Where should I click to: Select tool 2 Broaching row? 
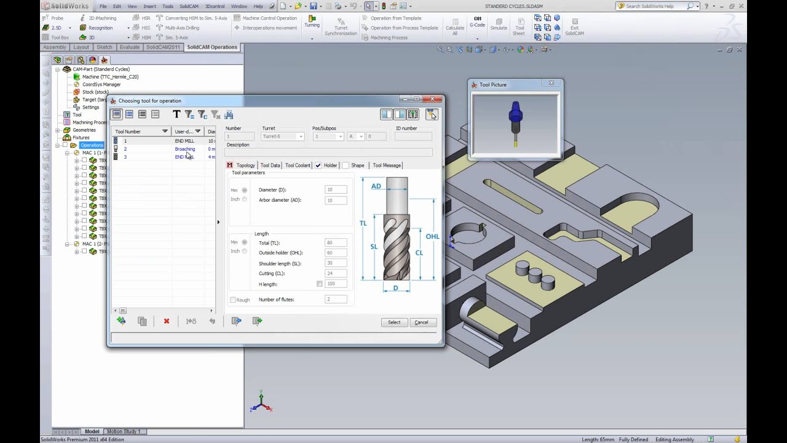point(164,149)
